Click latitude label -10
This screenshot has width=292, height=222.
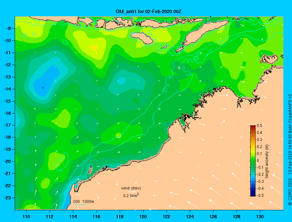[x=7, y=41]
